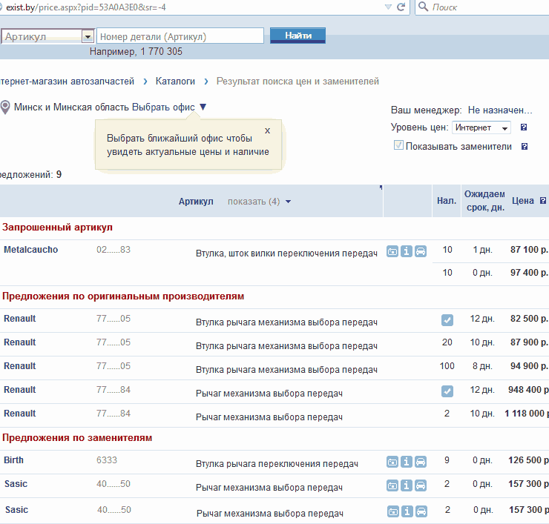
Task: Click price 126 500 in Birth row
Action: 528,460
